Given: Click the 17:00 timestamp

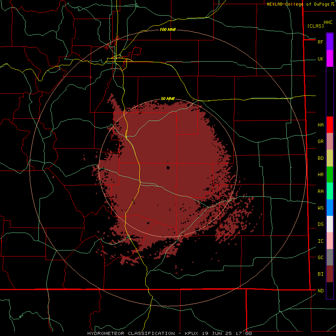Looking at the screenshot, I should pyautogui.click(x=243, y=333).
